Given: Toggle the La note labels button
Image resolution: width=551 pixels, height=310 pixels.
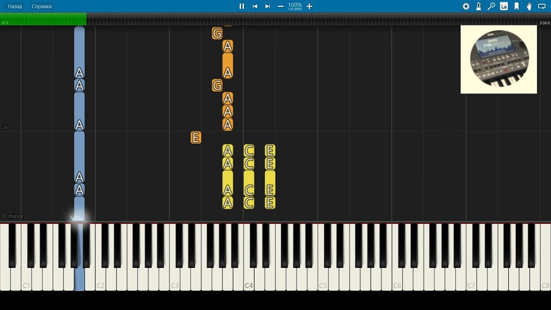Looking at the screenshot, I should pyautogui.click(x=504, y=6).
